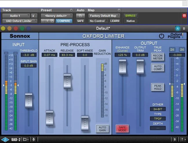Viewport: 188px width, 143px height.
Task: Click the Output Trim 0.0 dB value field
Action: tap(140, 55)
